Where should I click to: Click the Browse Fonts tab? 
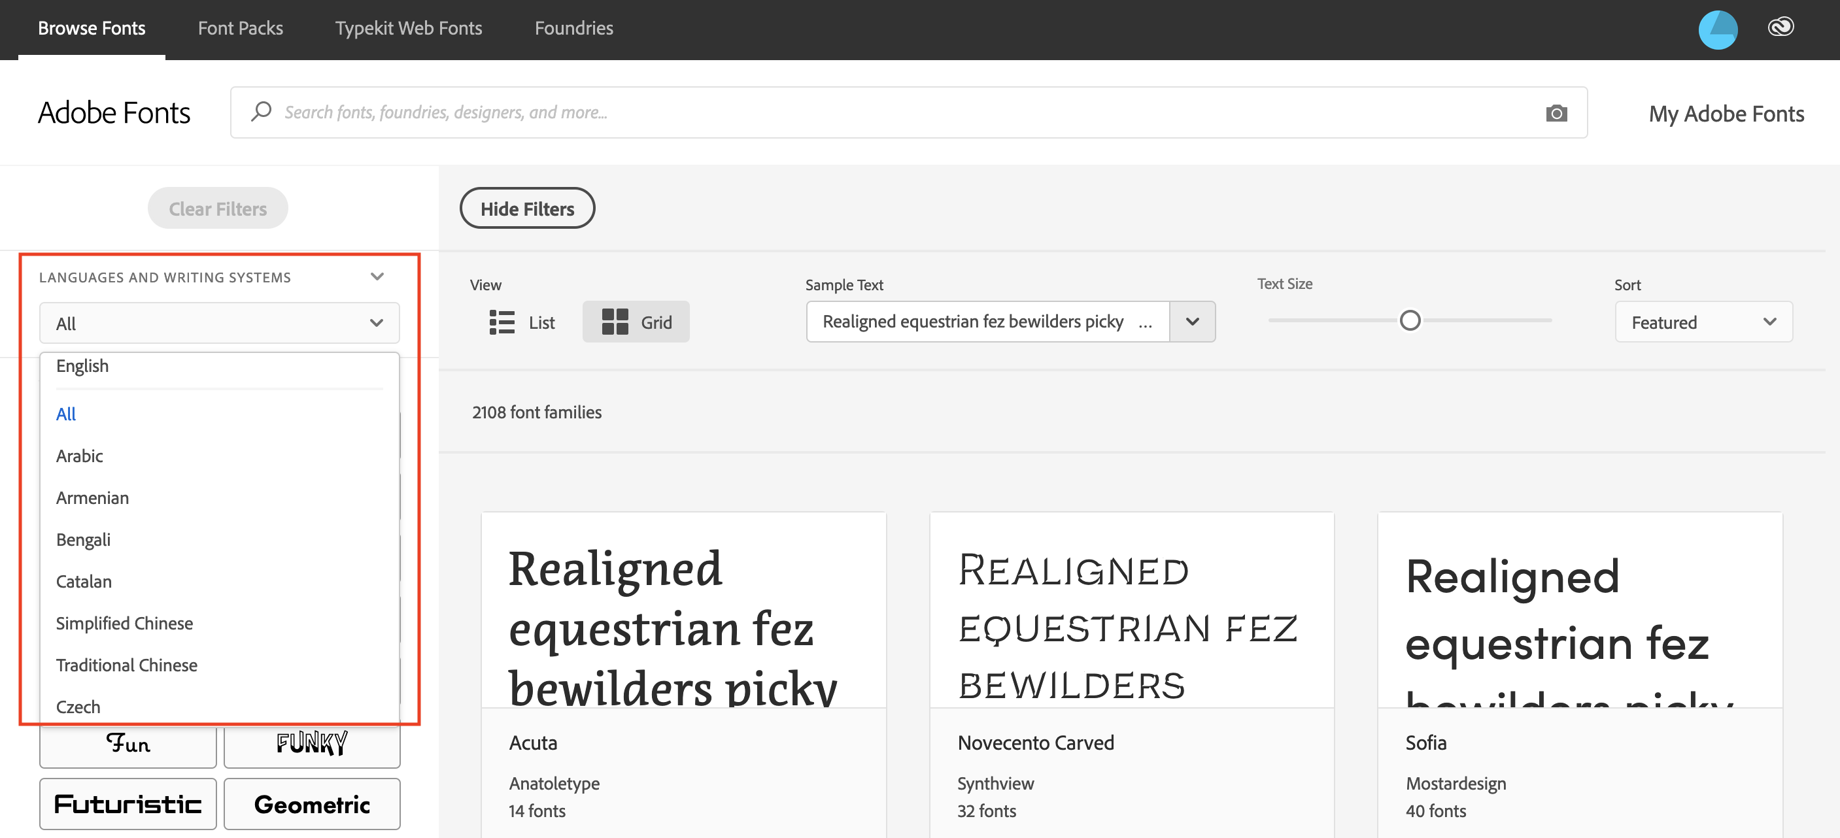(x=92, y=27)
